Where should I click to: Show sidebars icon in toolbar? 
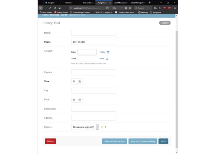[x=160, y=8]
